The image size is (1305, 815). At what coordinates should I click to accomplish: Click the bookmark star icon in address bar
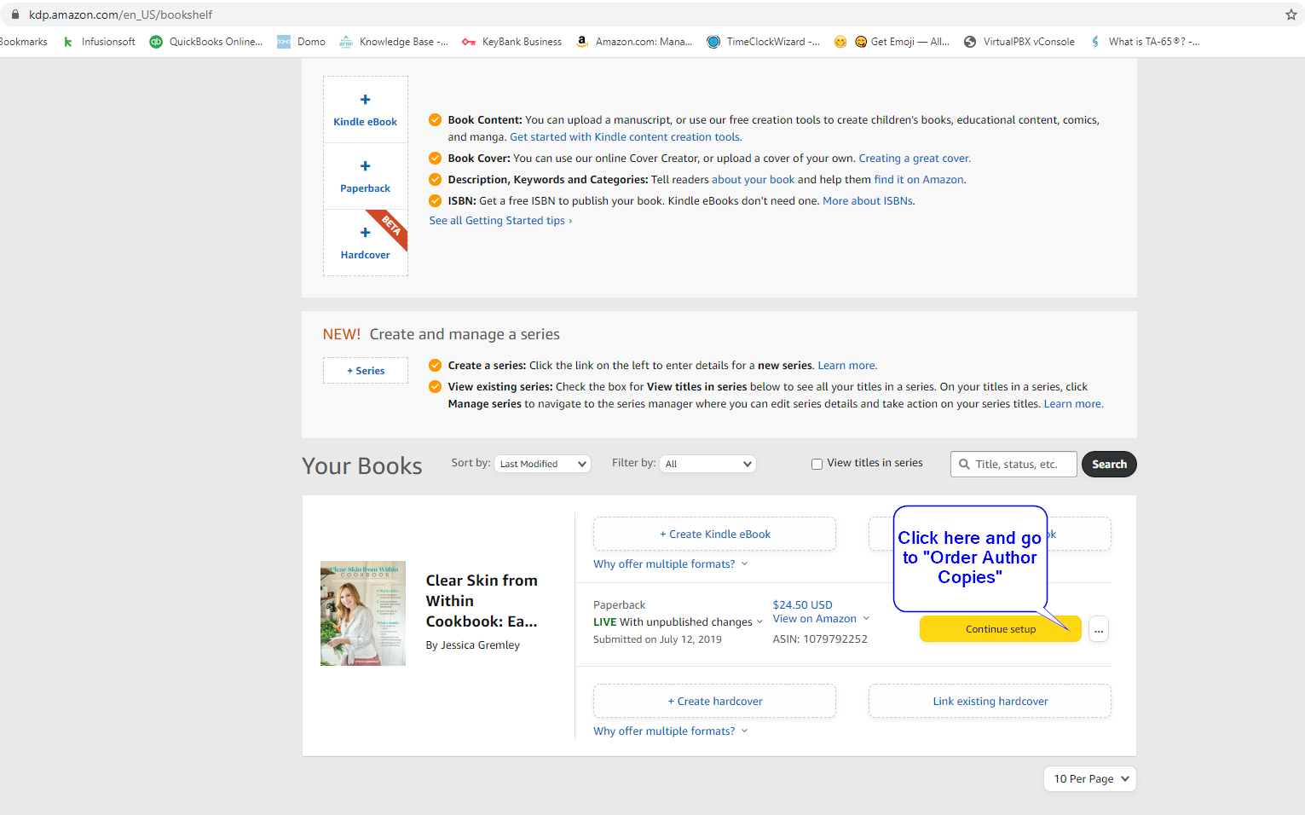click(x=1291, y=14)
